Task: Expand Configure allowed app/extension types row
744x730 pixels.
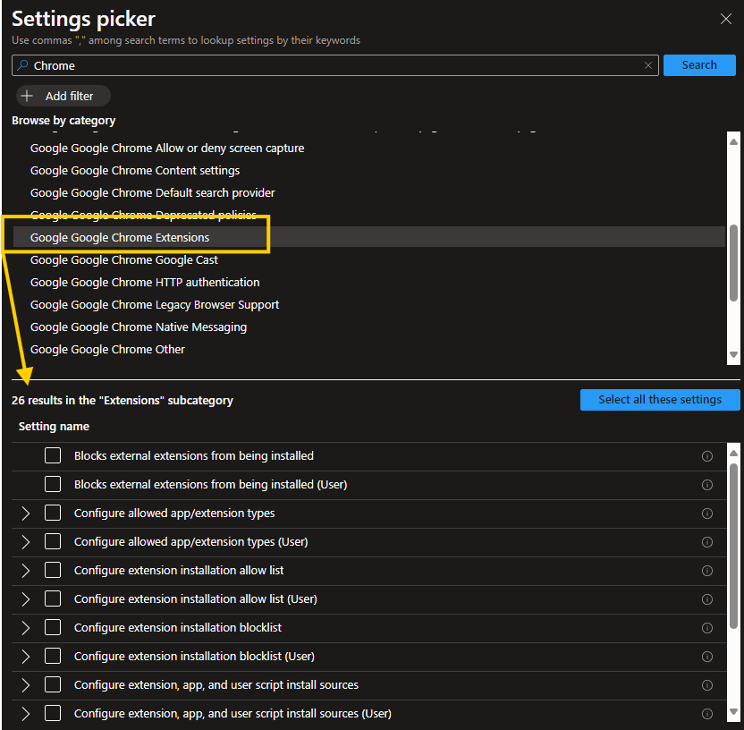Action: pyautogui.click(x=25, y=514)
